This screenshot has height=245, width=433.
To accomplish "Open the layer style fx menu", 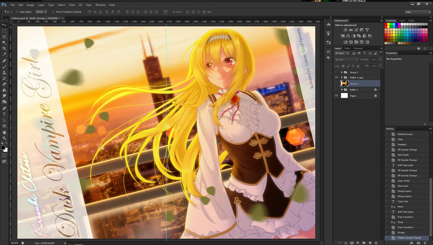I will [x=346, y=243].
